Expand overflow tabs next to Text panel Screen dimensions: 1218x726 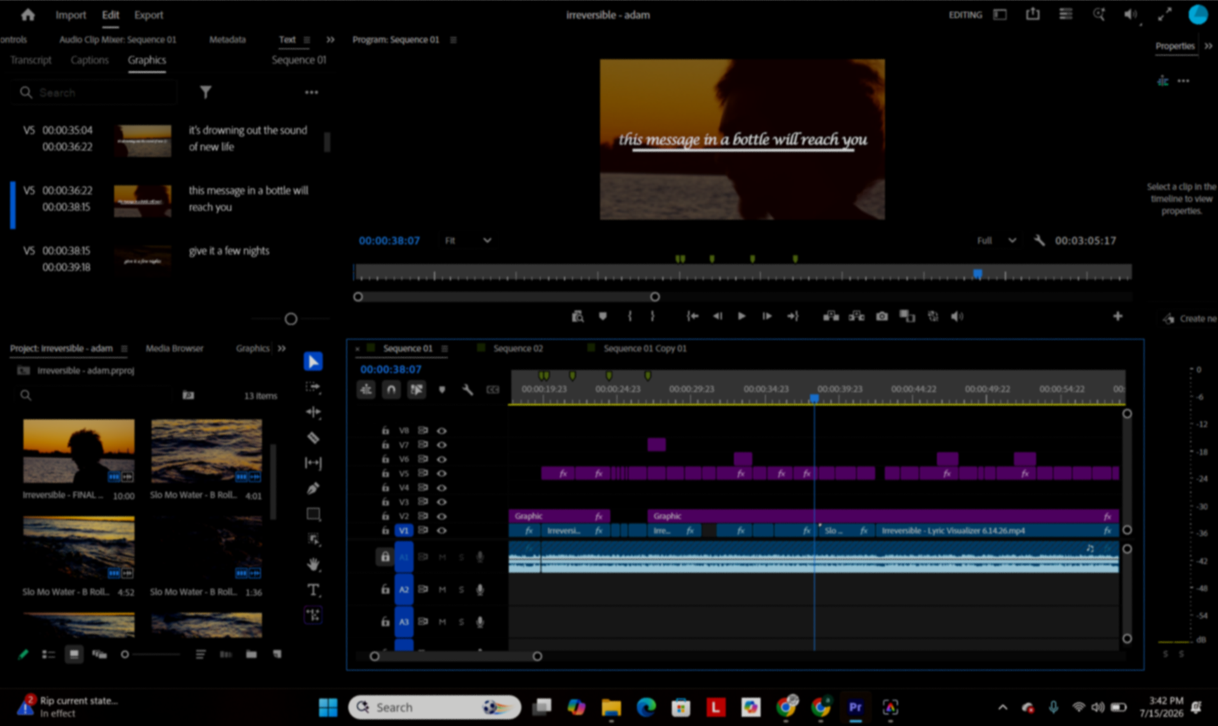[330, 39]
